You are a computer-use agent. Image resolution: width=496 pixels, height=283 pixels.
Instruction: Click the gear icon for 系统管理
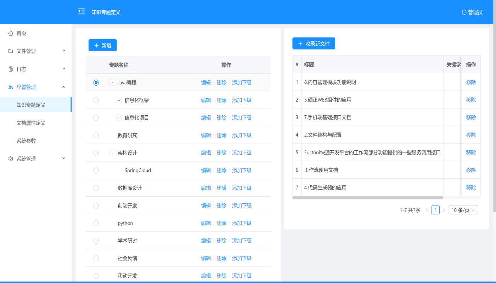click(10, 158)
